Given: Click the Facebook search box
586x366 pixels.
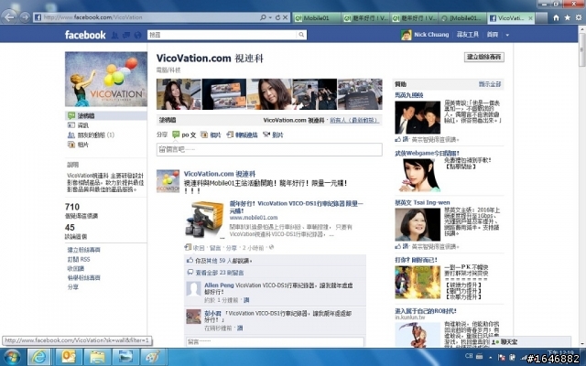Looking at the screenshot, I should coord(222,35).
